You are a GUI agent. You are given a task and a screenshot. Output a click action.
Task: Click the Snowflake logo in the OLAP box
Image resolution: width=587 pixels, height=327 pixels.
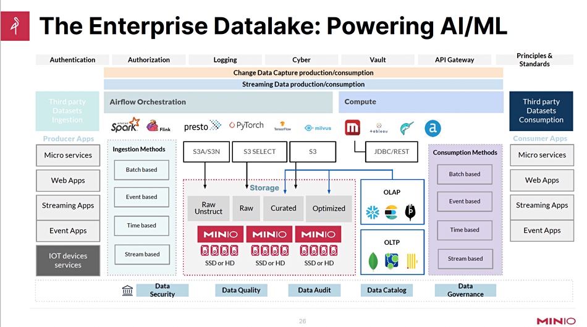373,213
